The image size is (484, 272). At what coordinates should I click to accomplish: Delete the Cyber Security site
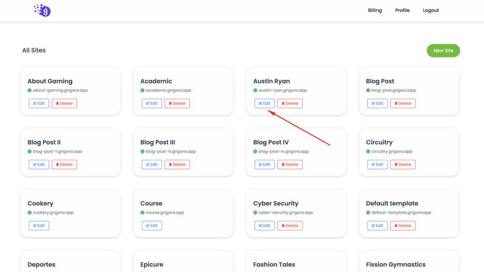(290, 226)
